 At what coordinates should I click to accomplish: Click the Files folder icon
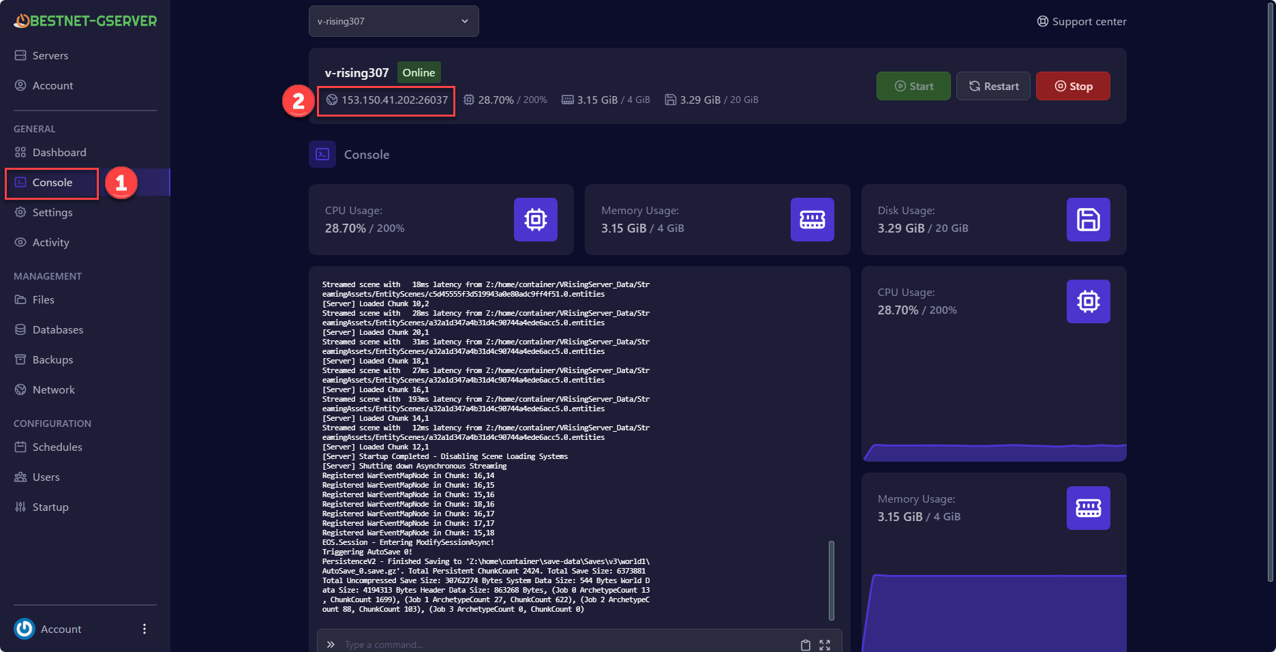click(20, 299)
